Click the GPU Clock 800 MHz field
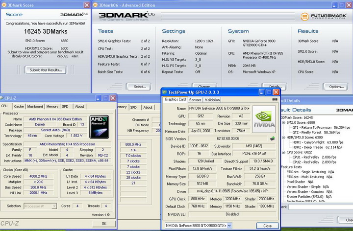 click(198, 199)
